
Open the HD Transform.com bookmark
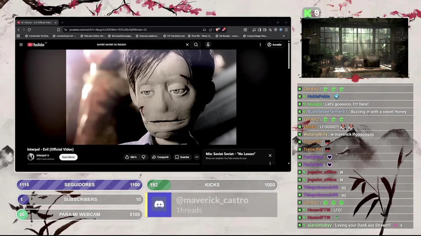[174, 36]
